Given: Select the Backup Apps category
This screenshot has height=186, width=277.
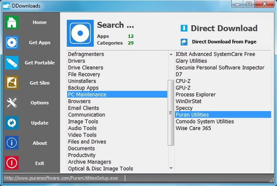Looking at the screenshot, I should (x=117, y=87).
